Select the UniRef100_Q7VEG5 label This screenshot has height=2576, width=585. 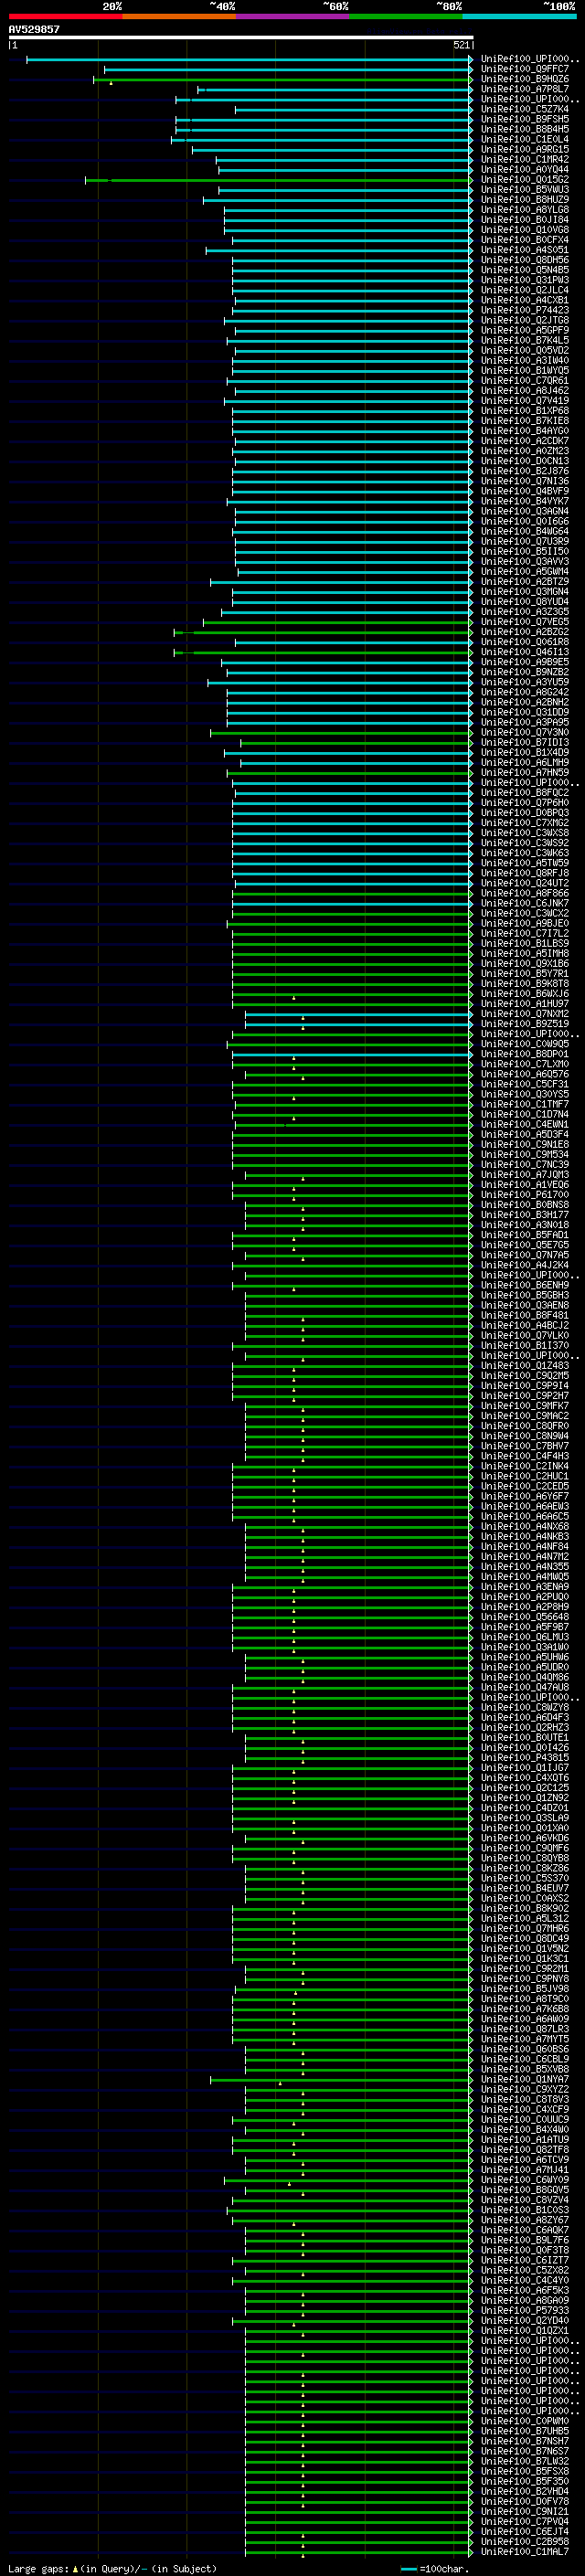525,622
